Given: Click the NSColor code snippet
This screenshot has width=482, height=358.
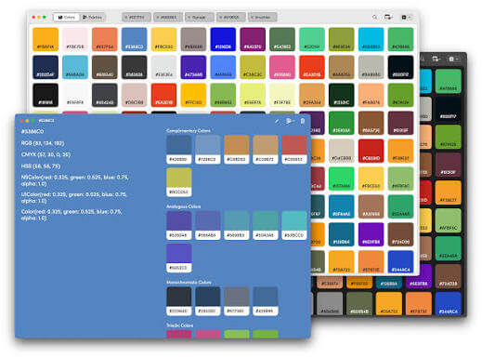Looking at the screenshot, I should 74,180.
